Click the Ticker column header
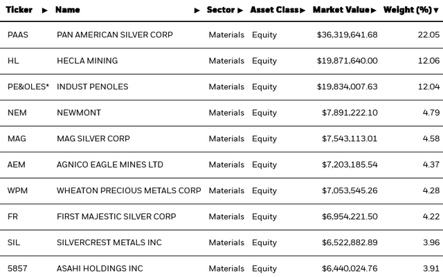 pyautogui.click(x=19, y=10)
